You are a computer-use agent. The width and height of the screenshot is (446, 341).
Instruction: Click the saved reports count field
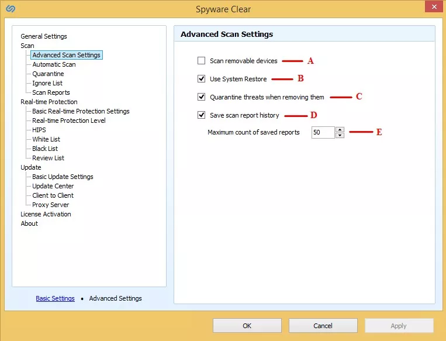pyautogui.click(x=323, y=132)
